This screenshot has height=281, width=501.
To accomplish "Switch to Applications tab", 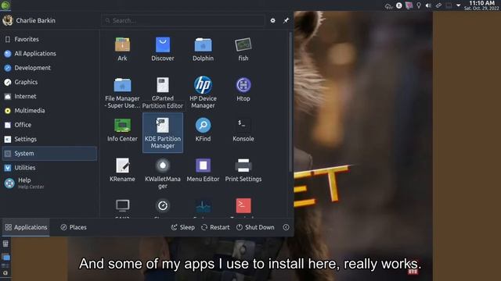I will tap(26, 227).
